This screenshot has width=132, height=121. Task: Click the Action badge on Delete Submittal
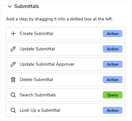(x=113, y=80)
